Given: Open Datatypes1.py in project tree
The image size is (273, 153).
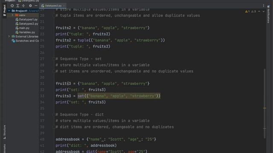Looking at the screenshot, I should [x=28, y=20].
